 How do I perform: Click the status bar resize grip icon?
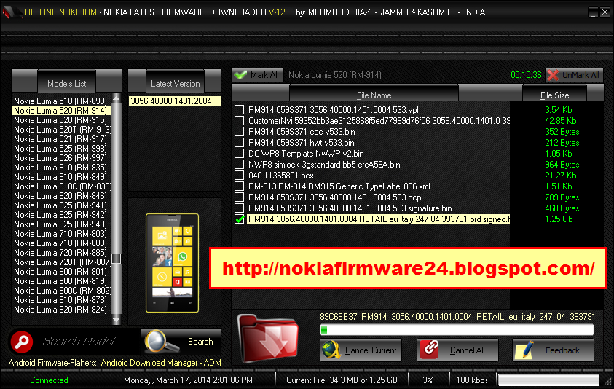tap(607, 381)
